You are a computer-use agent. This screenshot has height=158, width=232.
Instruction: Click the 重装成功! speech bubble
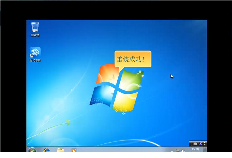click(133, 59)
